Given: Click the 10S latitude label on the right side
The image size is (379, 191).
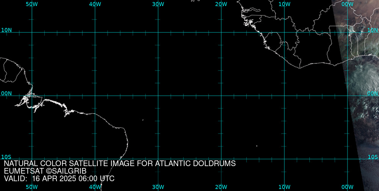Looking at the screenshot, I should click(373, 157).
